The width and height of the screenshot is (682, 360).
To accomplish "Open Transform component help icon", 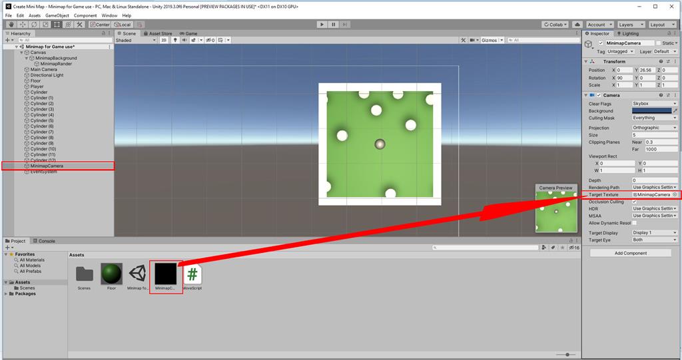I will coord(661,62).
